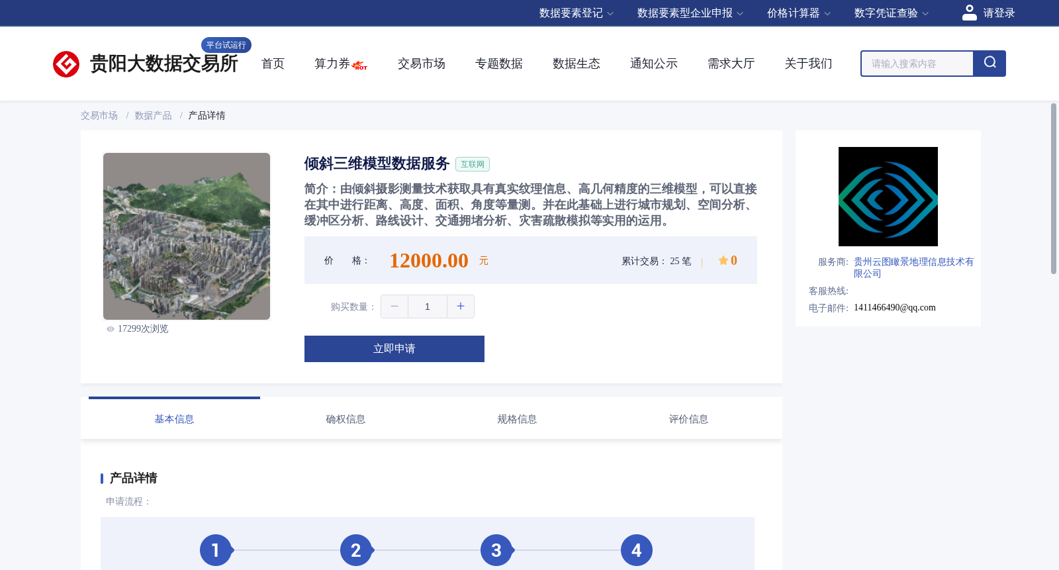Expand 数据要素型企业申报 dropdown
This screenshot has width=1059, height=570.
coord(690,13)
